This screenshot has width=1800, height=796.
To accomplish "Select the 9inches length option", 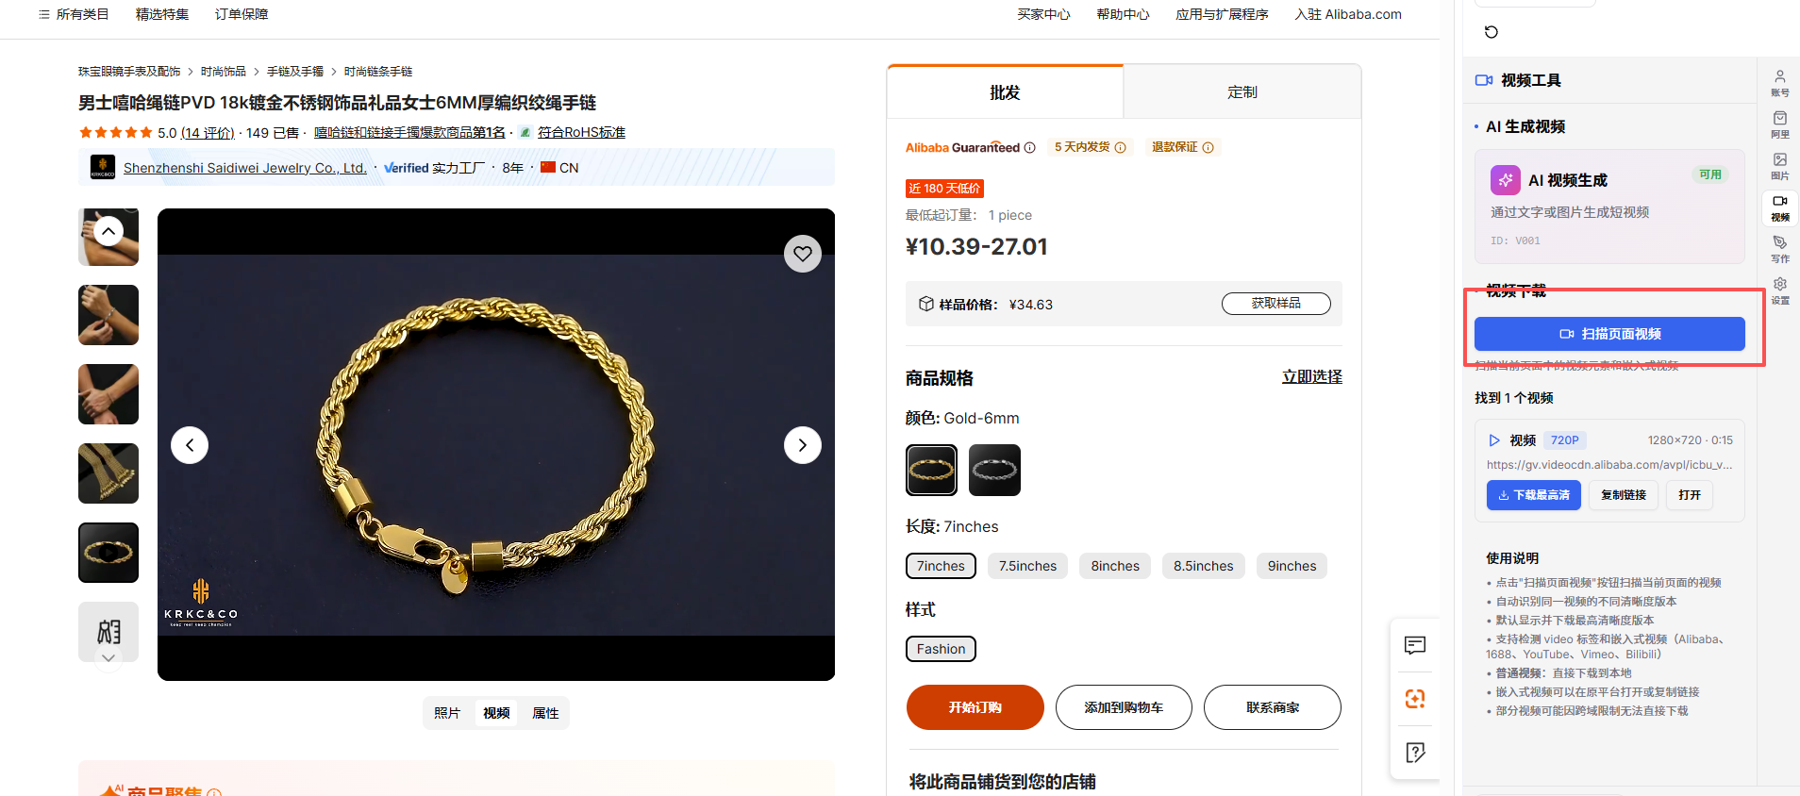I will coord(1292,566).
